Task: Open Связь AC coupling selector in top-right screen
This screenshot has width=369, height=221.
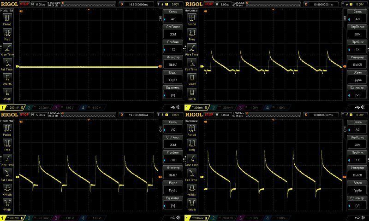Action: pyautogui.click(x=357, y=17)
